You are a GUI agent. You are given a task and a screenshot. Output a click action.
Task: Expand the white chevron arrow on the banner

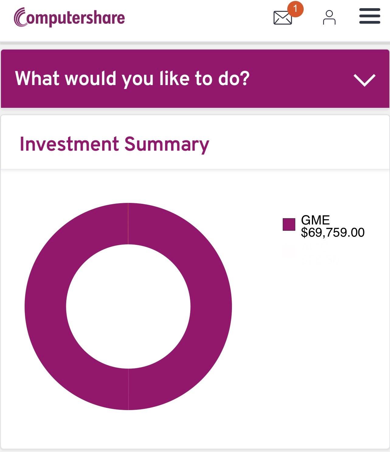[364, 80]
